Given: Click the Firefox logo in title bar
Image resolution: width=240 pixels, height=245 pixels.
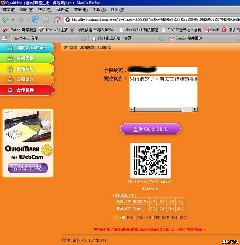Looking at the screenshot, I should click(3, 3).
